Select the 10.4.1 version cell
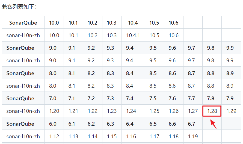 [x=133, y=35]
